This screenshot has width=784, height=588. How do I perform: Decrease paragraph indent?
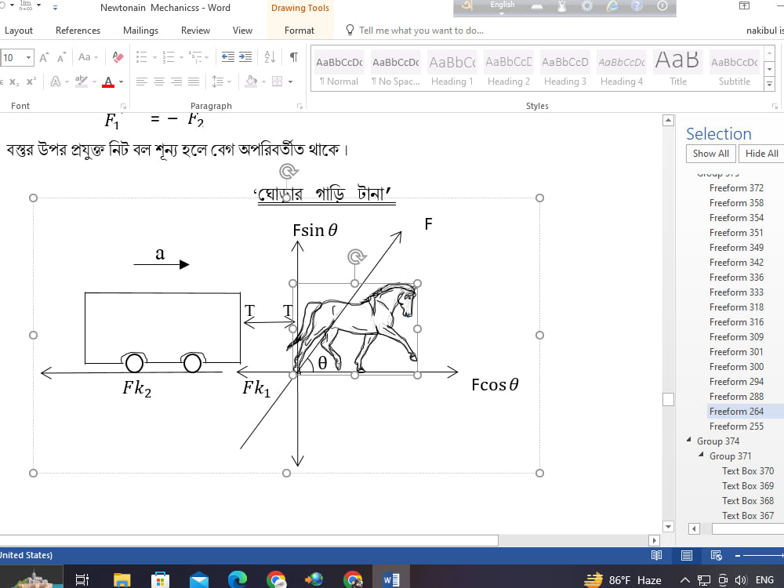coord(228,57)
